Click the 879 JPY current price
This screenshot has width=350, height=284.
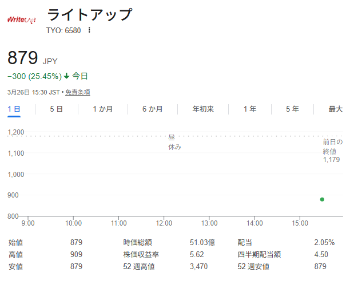pos(32,58)
